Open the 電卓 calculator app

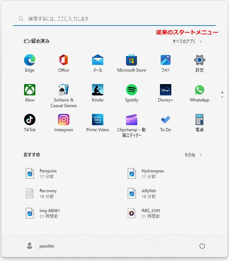(x=199, y=123)
